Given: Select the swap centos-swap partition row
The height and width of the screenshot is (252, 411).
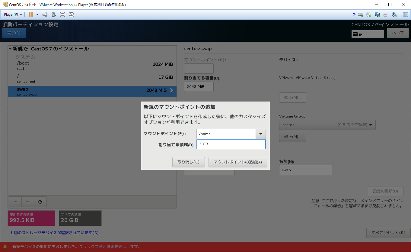Looking at the screenshot, I should 92,91.
